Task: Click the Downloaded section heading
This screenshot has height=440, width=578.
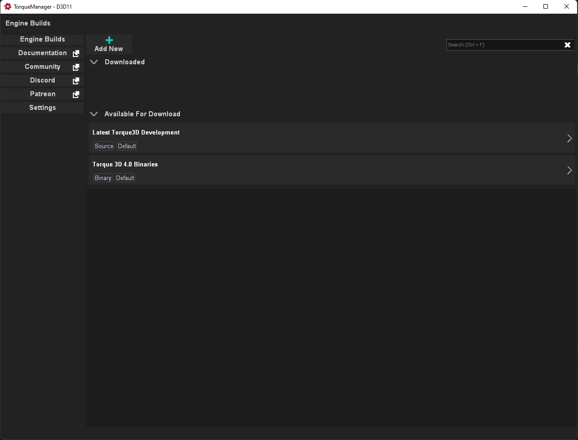Action: (x=125, y=62)
